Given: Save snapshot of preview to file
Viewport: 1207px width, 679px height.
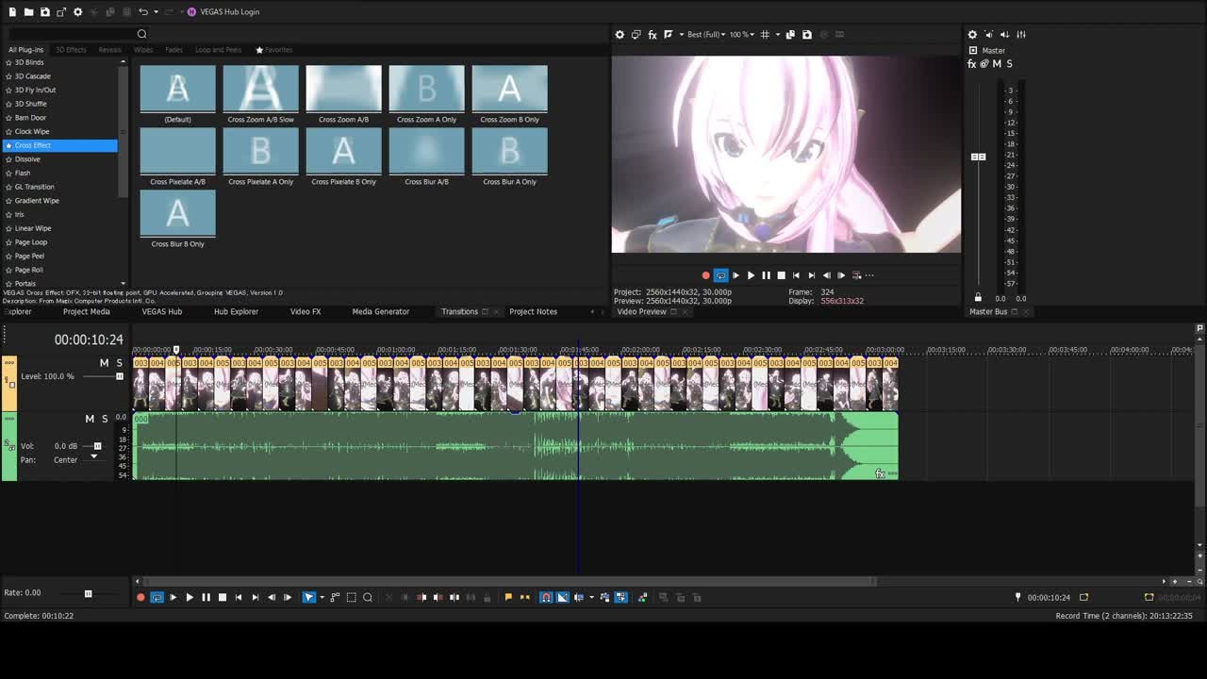Looking at the screenshot, I should point(806,35).
